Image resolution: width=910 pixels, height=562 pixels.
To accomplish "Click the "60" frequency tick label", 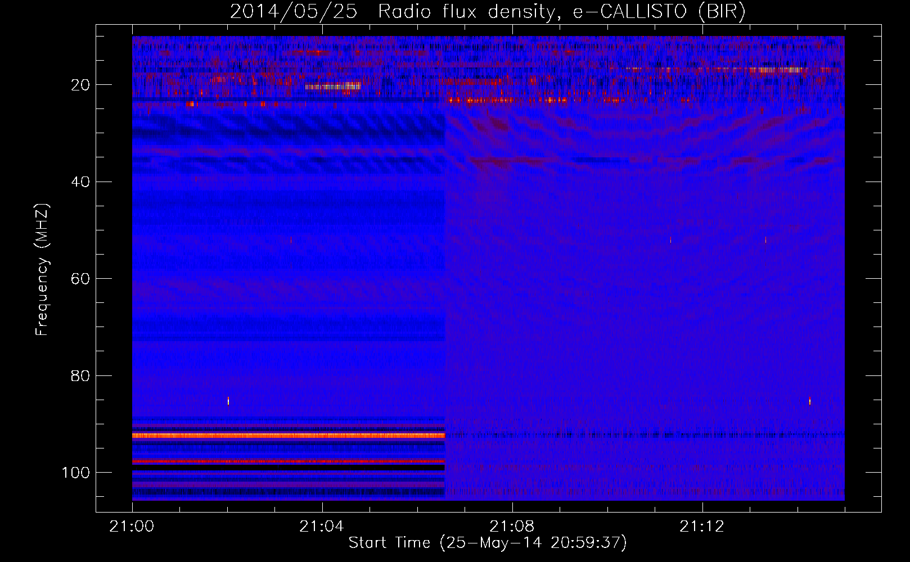I will click(81, 279).
